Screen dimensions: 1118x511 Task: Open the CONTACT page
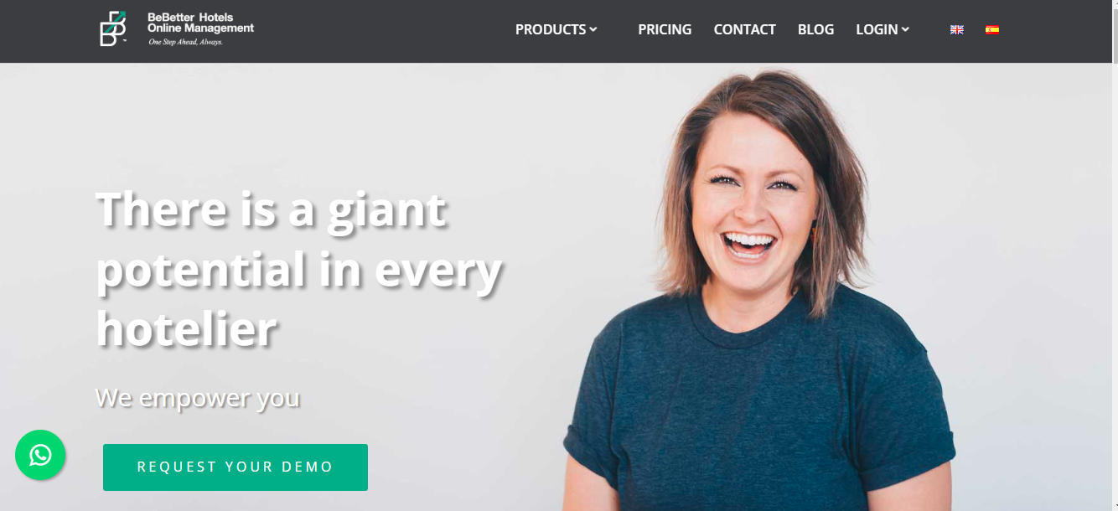coord(744,29)
